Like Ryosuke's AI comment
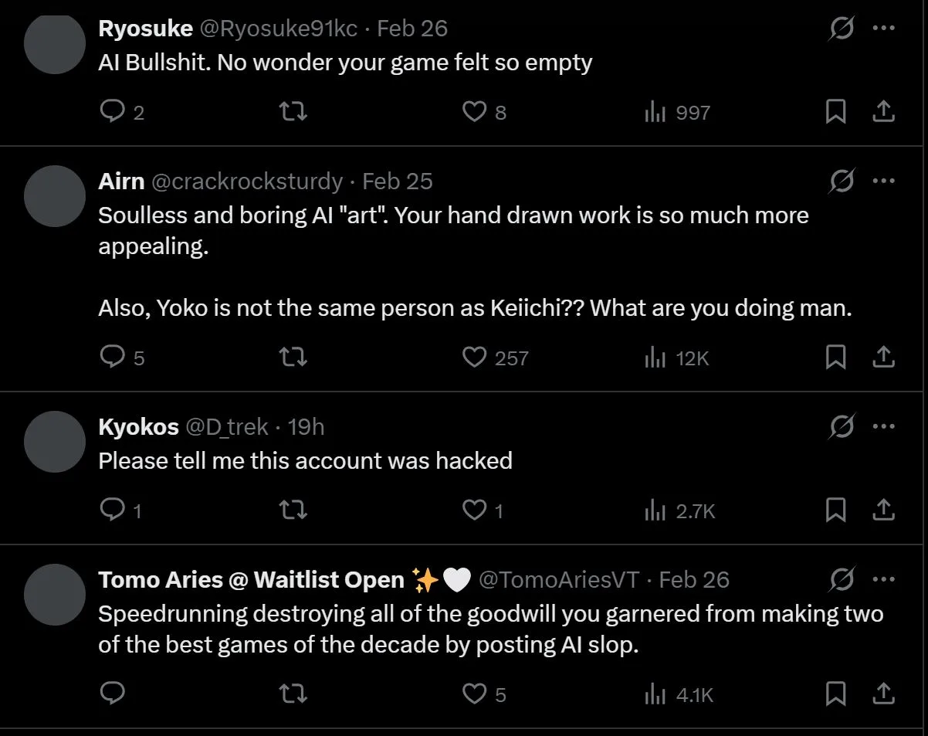928x736 pixels. [x=473, y=113]
